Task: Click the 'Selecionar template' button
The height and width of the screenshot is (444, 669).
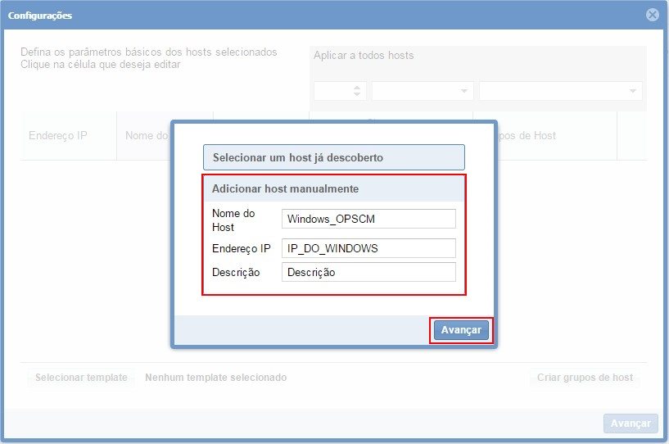Action: coord(81,378)
